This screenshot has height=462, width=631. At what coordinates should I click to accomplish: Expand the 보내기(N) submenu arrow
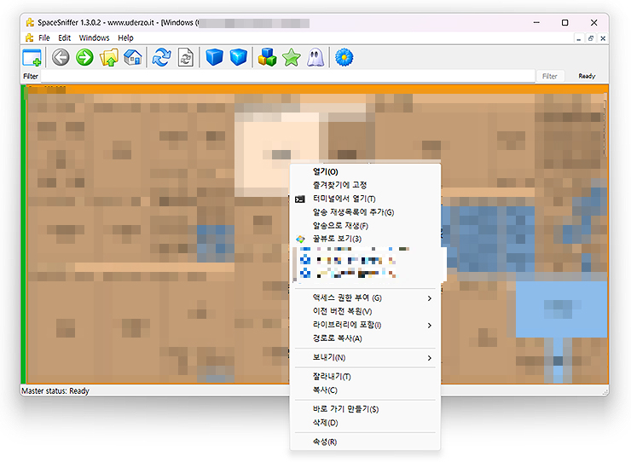pos(430,358)
